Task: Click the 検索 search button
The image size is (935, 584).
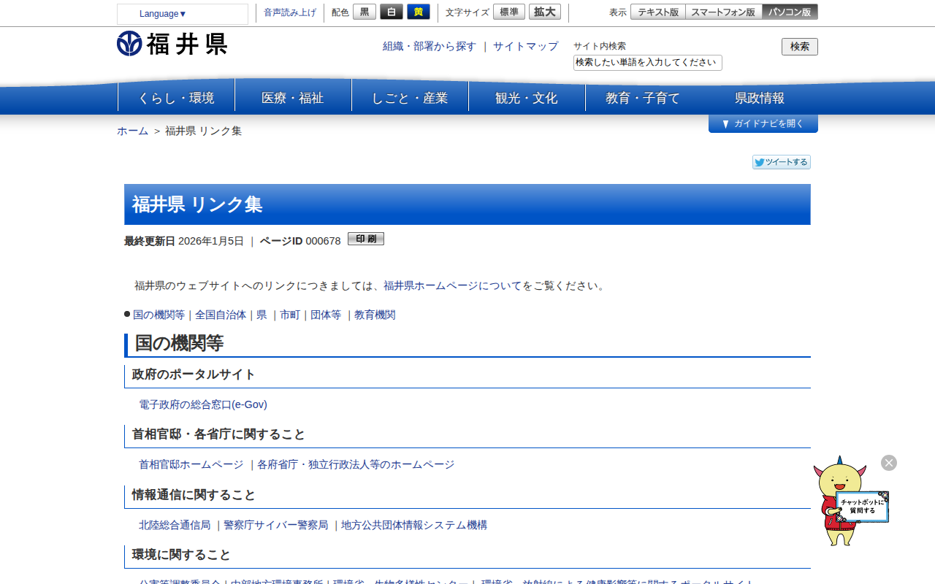Action: (x=800, y=47)
